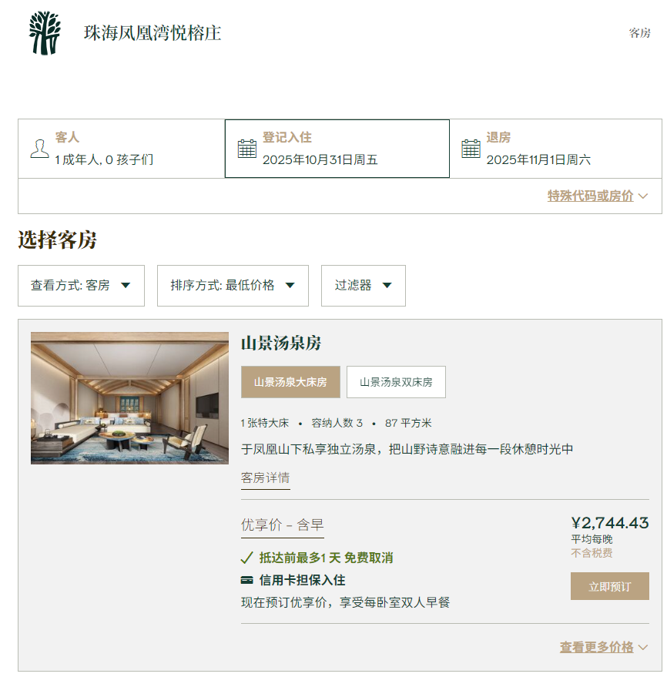Click 于凤凰山下私享独立汤泉 room description text
The height and width of the screenshot is (677, 667).
click(407, 450)
